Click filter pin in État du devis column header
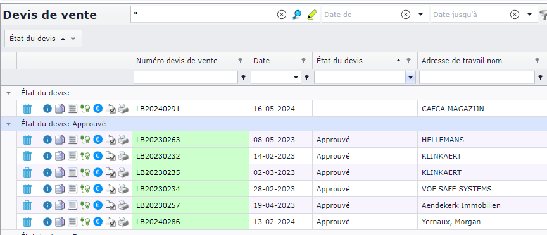This screenshot has width=547, height=235. point(409,61)
